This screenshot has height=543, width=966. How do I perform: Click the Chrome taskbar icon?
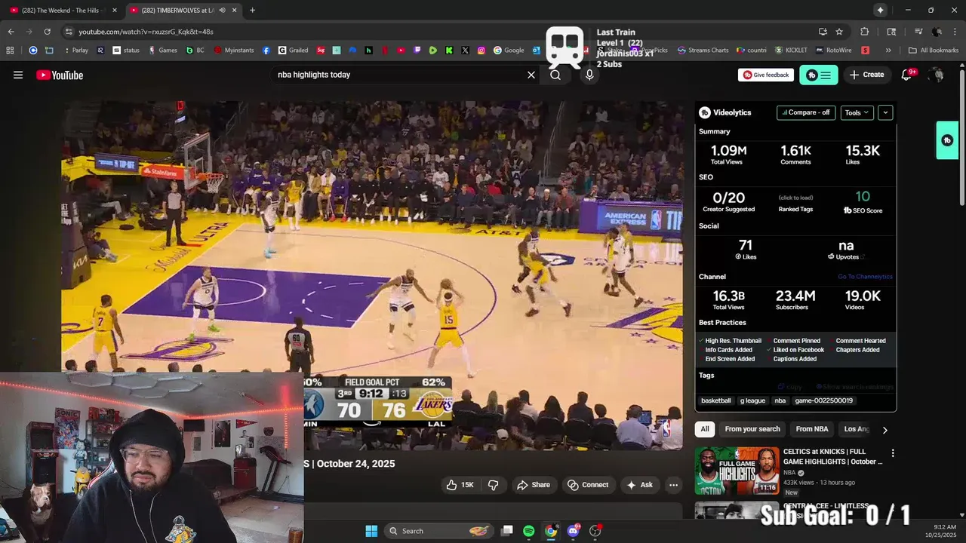click(551, 531)
